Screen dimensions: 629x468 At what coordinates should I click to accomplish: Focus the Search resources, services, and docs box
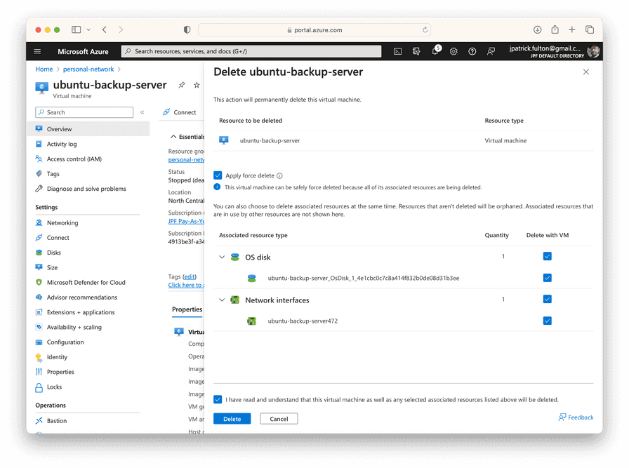(x=251, y=51)
